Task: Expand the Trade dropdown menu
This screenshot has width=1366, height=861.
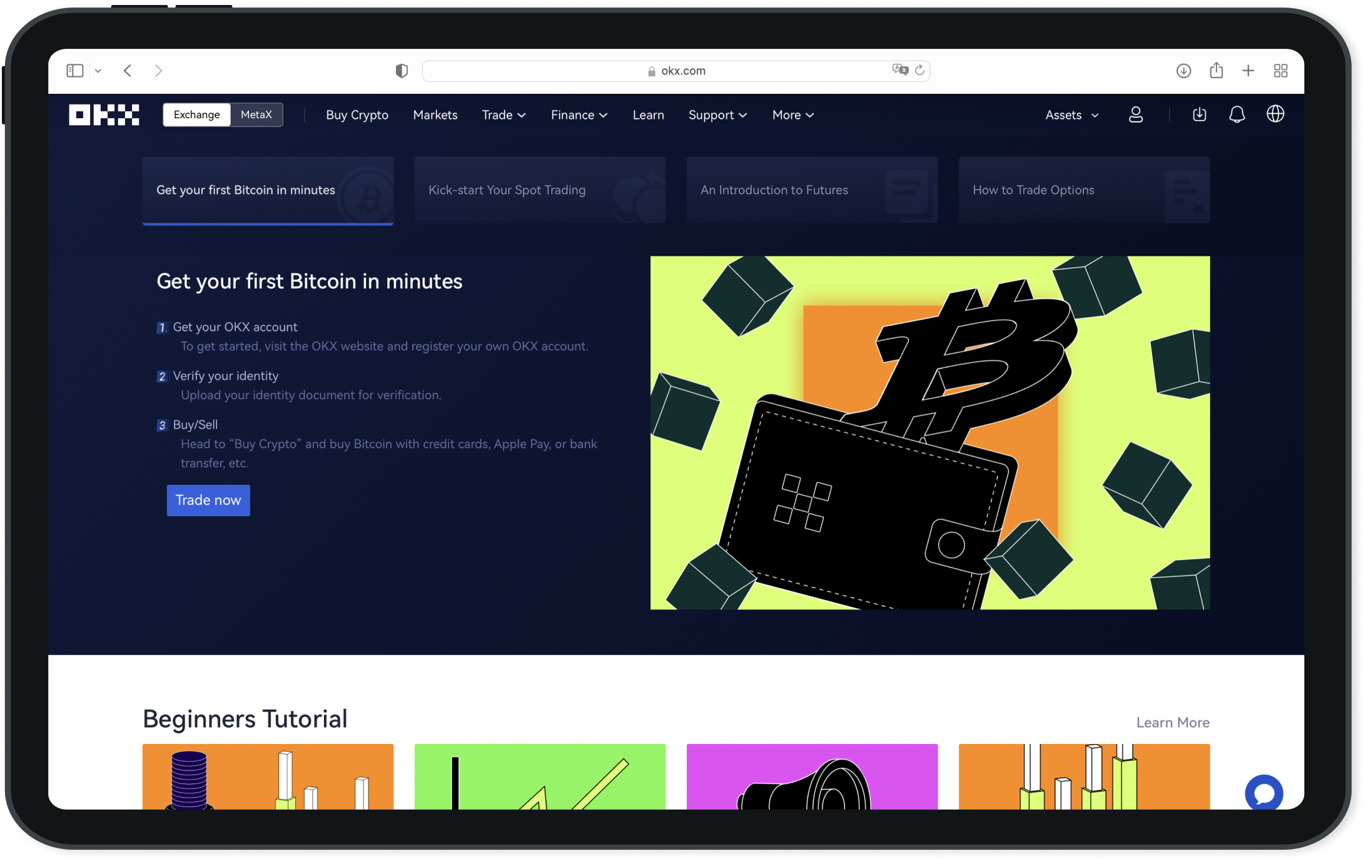Action: (503, 114)
